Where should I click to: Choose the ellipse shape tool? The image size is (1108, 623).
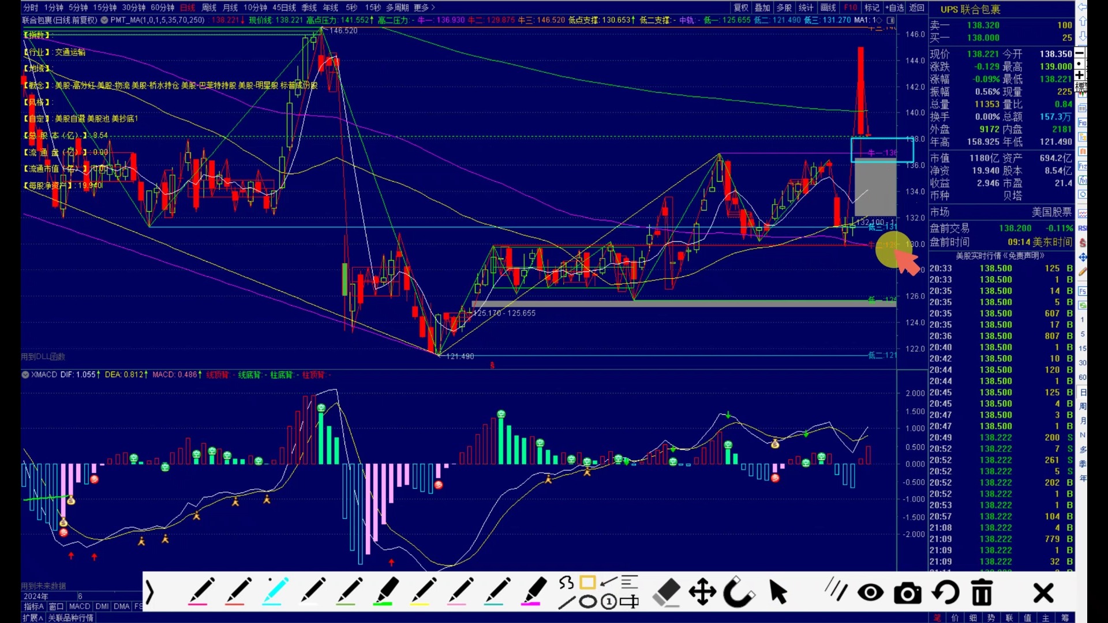[x=587, y=602]
